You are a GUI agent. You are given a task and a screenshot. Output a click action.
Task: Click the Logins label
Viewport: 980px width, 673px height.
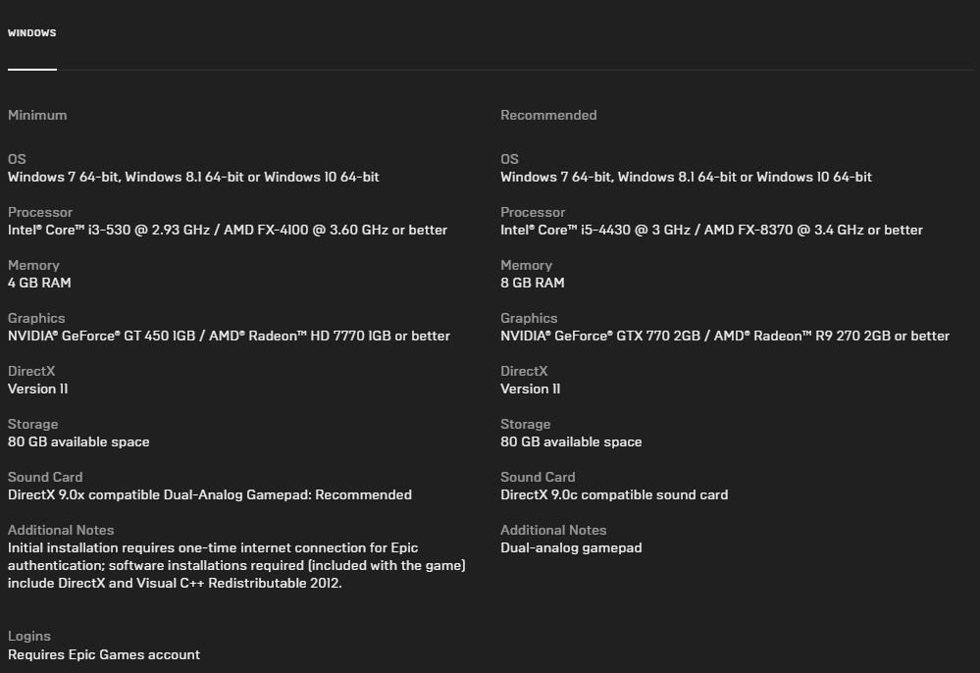pyautogui.click(x=29, y=636)
